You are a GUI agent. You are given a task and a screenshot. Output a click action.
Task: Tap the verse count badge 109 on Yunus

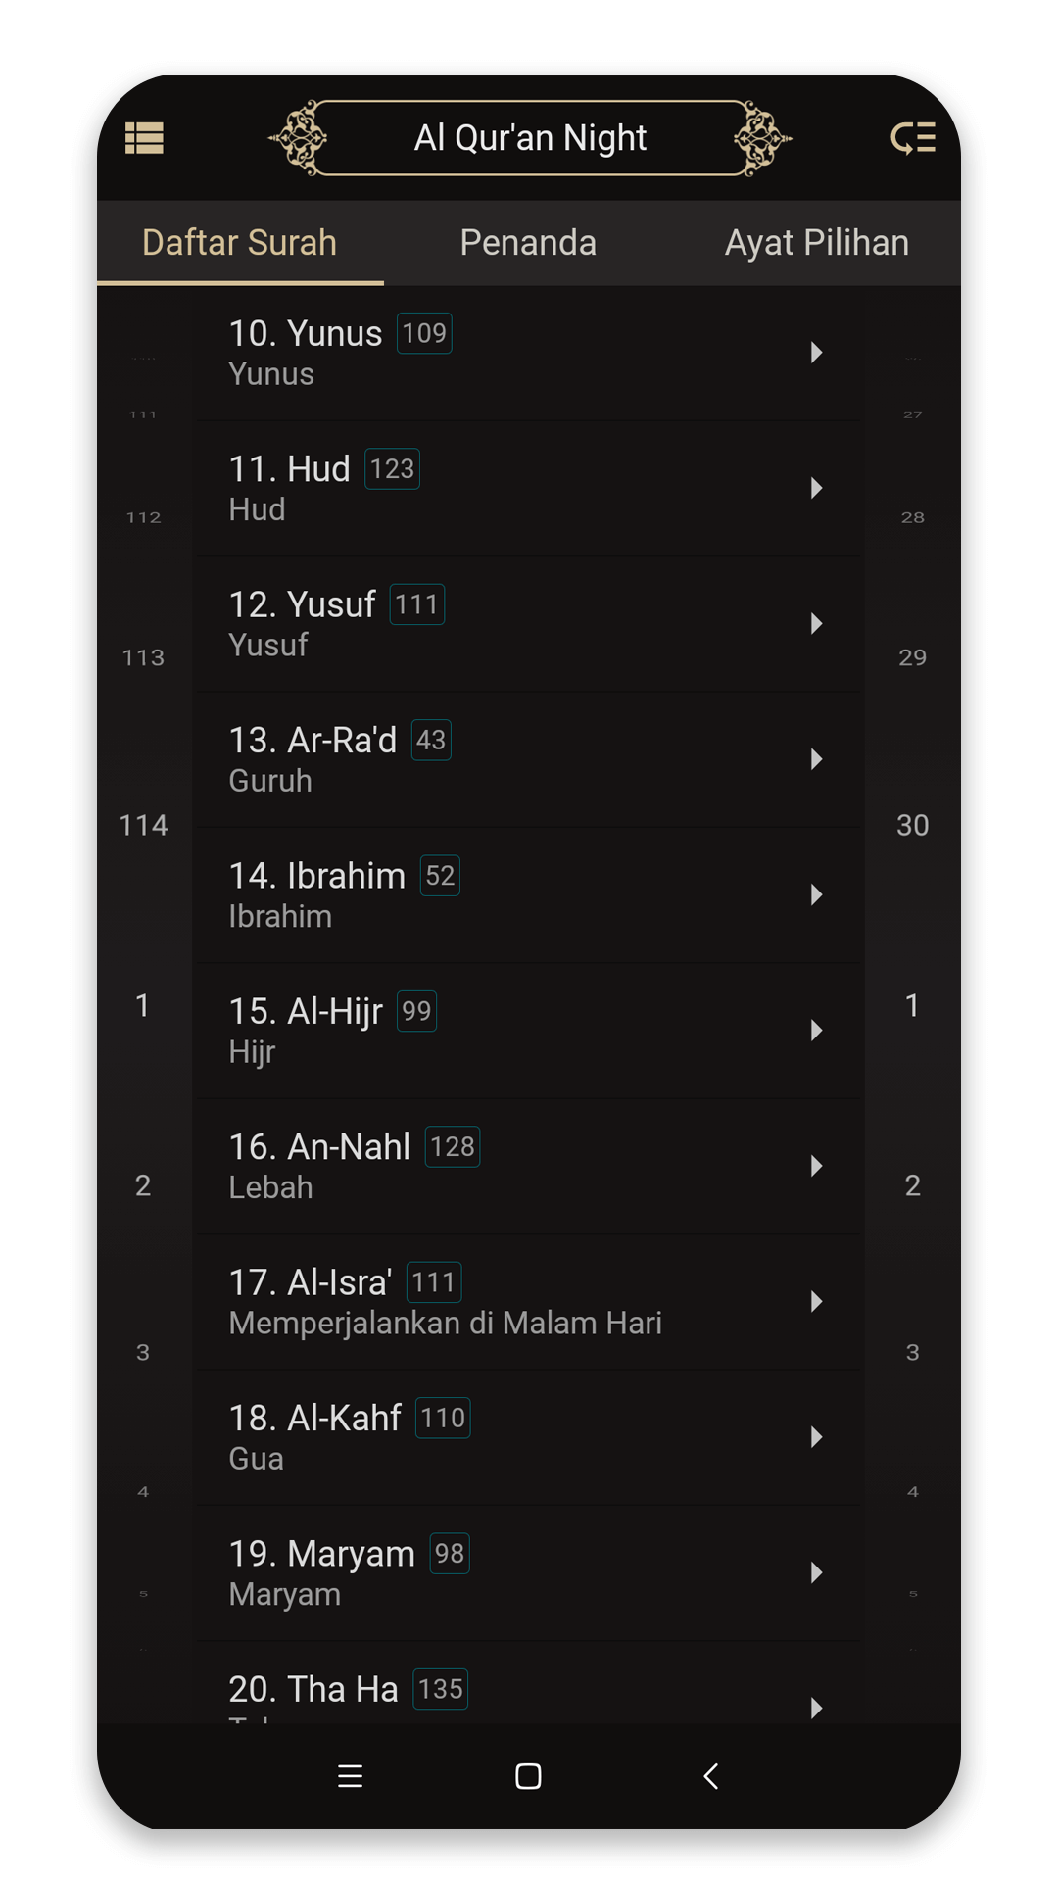click(424, 333)
